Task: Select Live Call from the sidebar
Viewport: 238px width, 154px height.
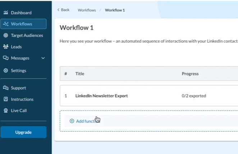Action: pos(19,111)
